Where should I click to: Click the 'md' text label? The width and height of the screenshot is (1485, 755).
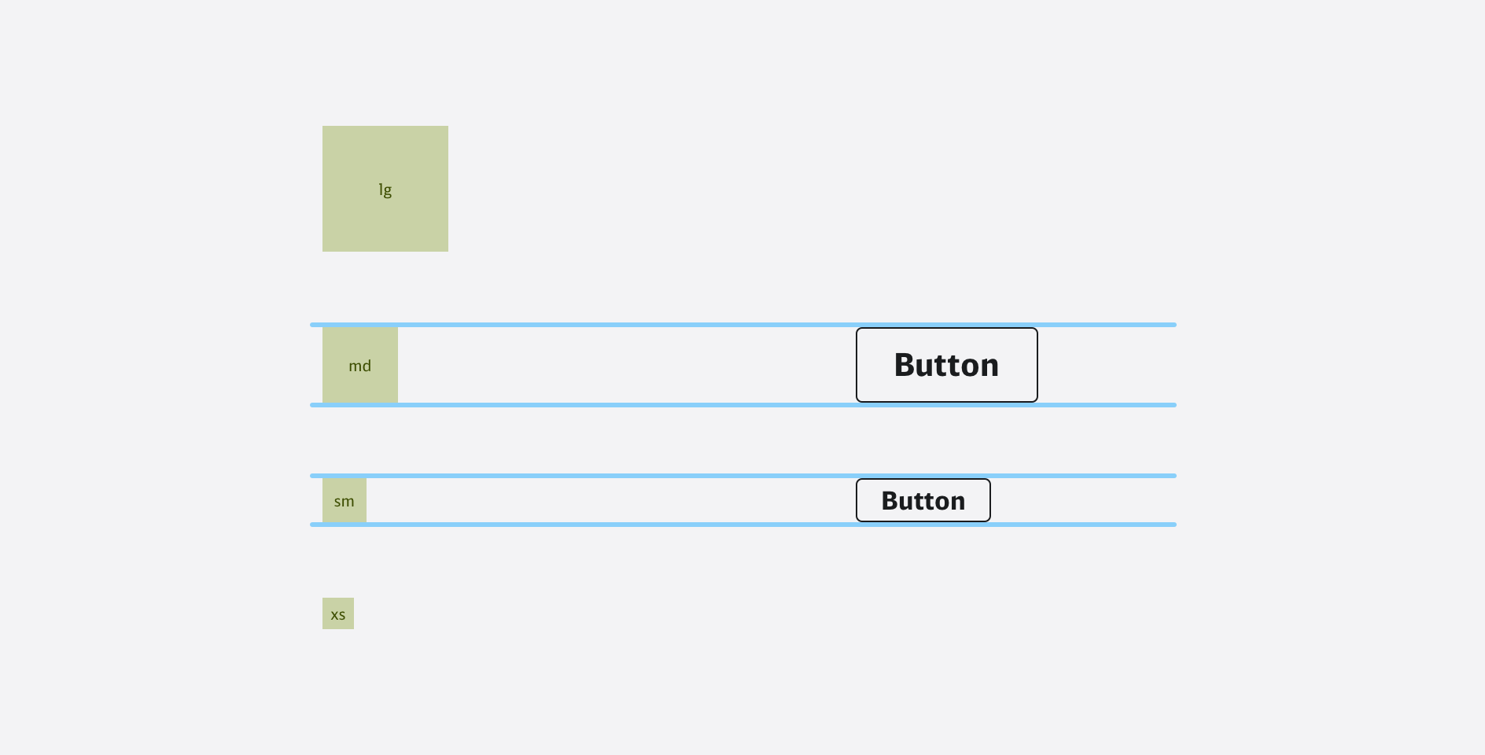[x=359, y=366]
